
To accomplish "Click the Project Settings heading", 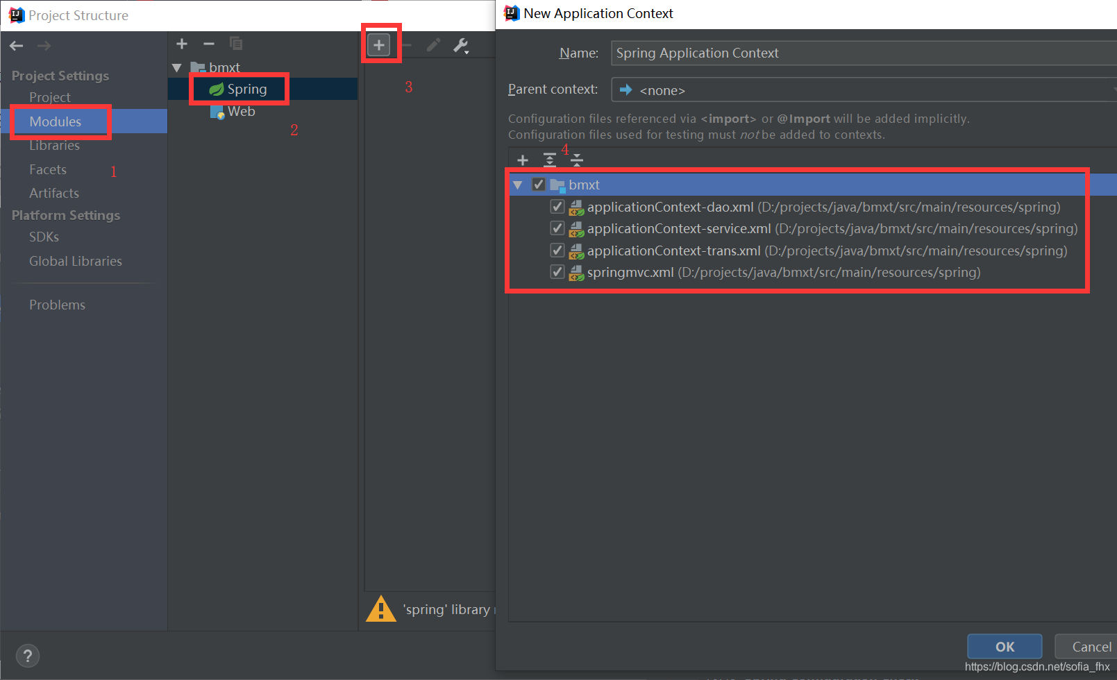I will pos(60,76).
